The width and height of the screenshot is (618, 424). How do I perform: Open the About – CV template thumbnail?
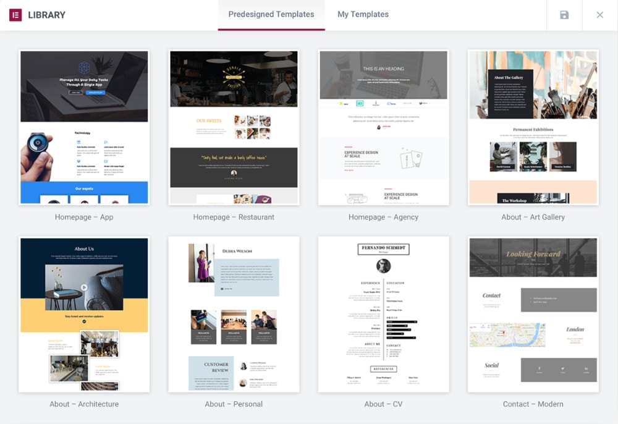pos(384,315)
